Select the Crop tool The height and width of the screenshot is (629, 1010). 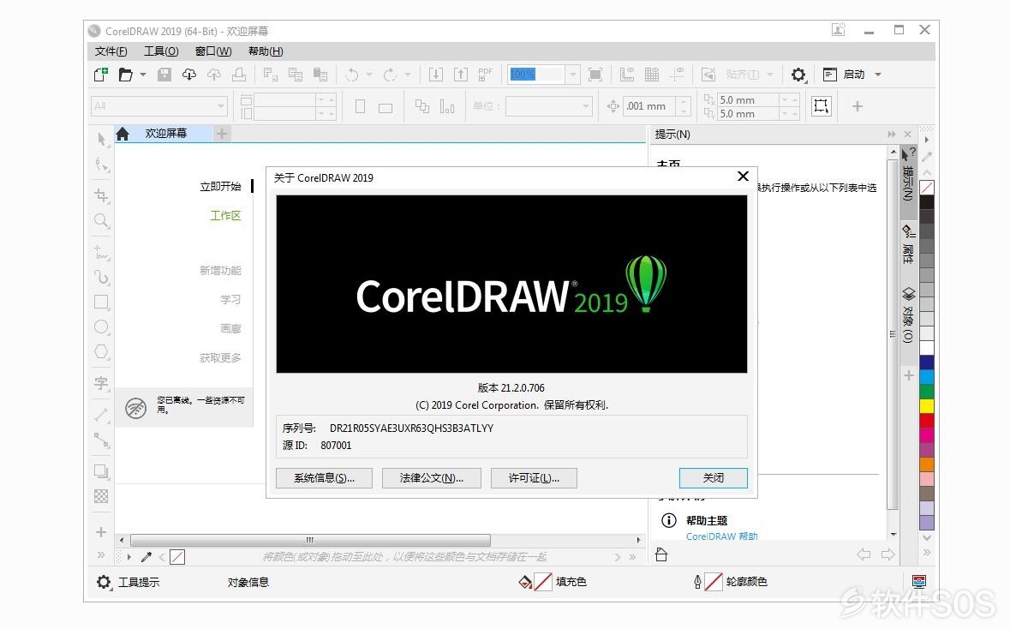point(102,195)
